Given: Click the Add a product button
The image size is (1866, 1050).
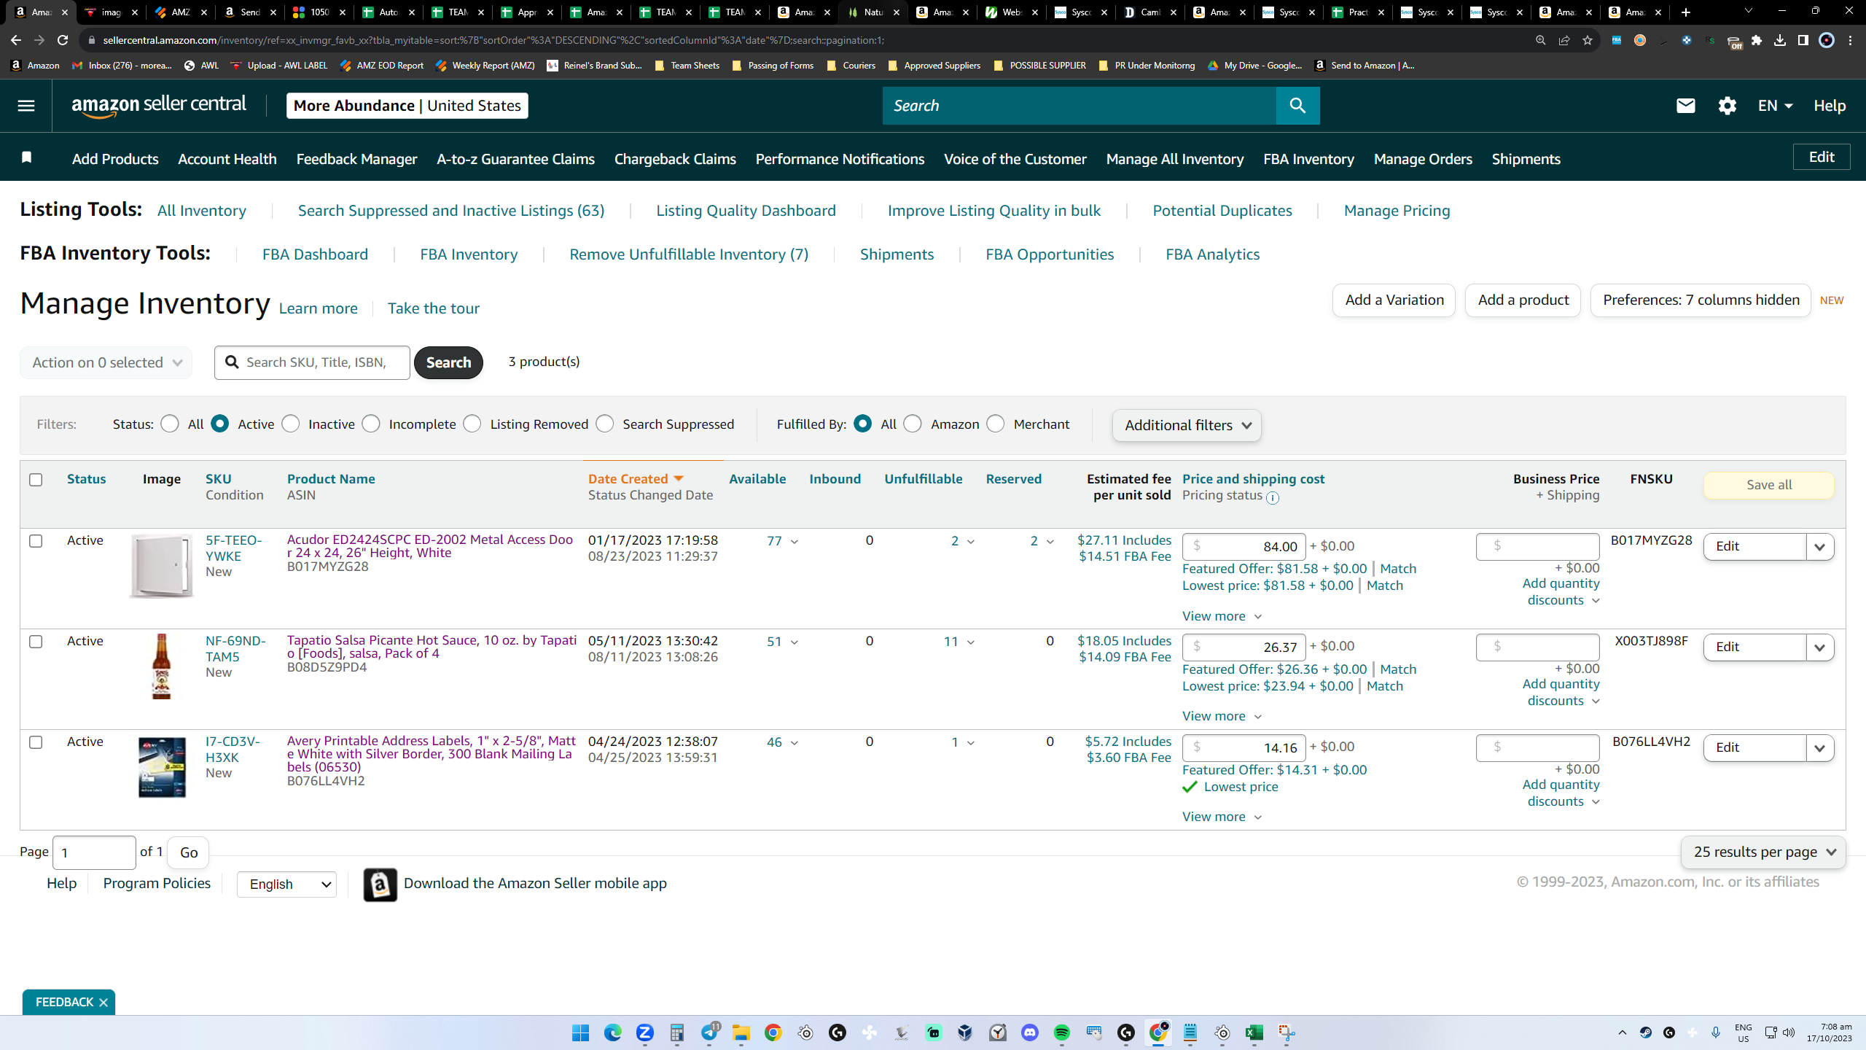Looking at the screenshot, I should 1523,300.
